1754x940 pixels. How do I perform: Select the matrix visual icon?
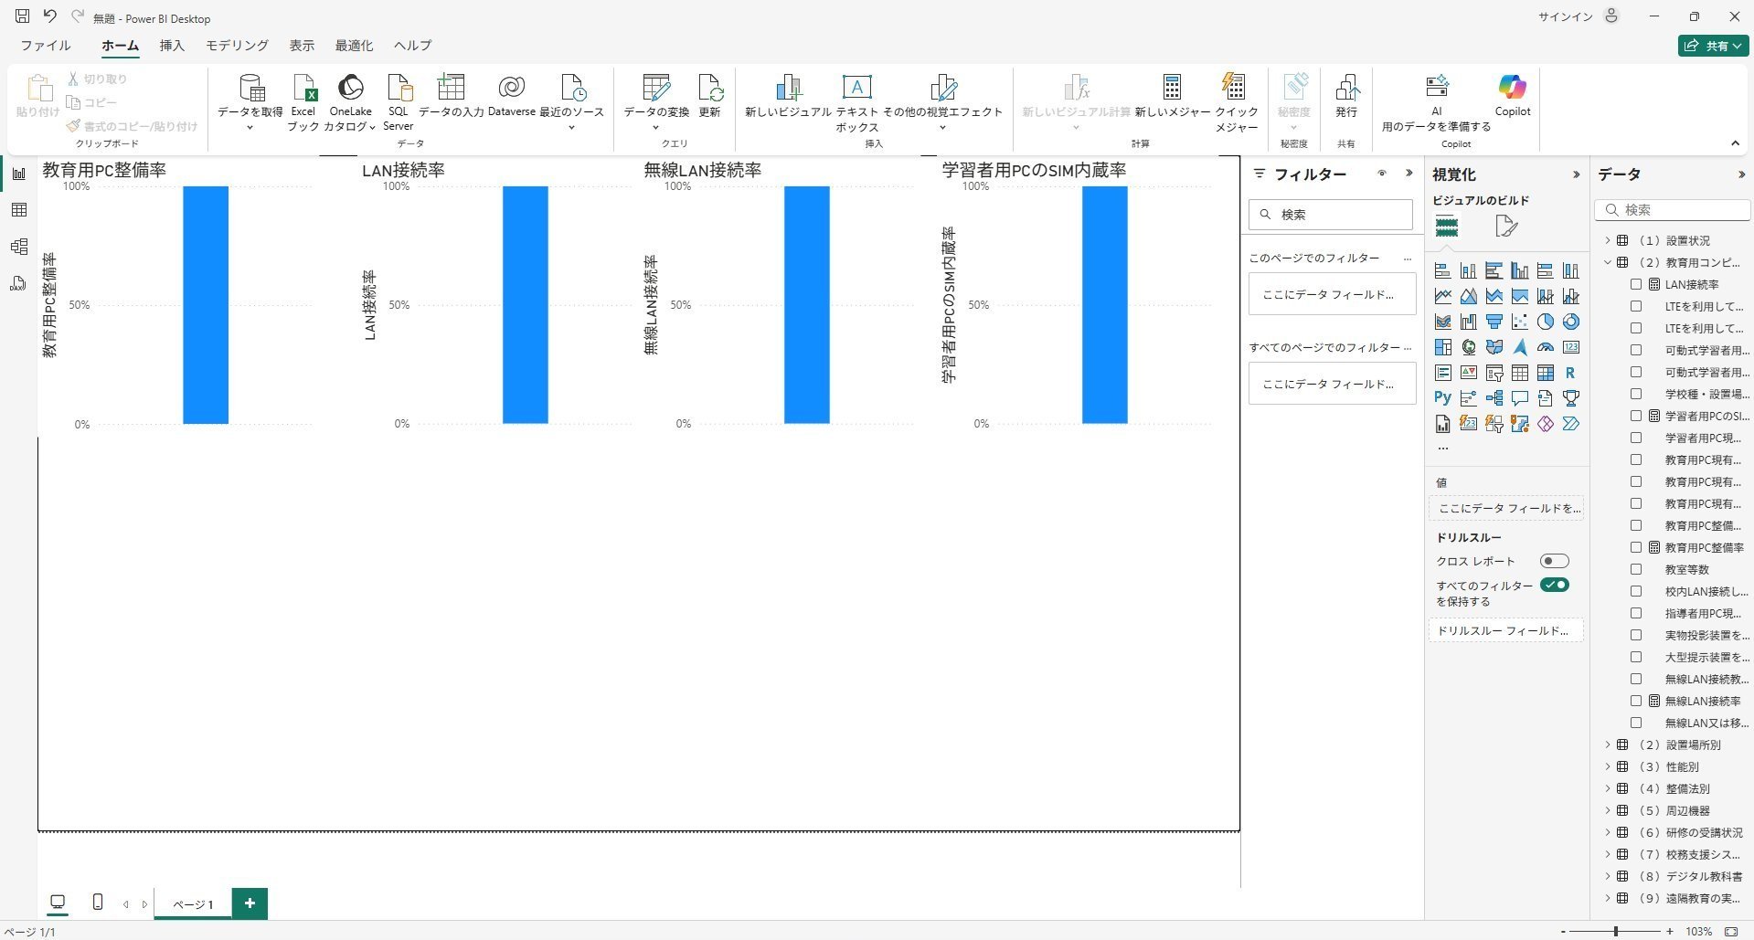click(x=1545, y=373)
